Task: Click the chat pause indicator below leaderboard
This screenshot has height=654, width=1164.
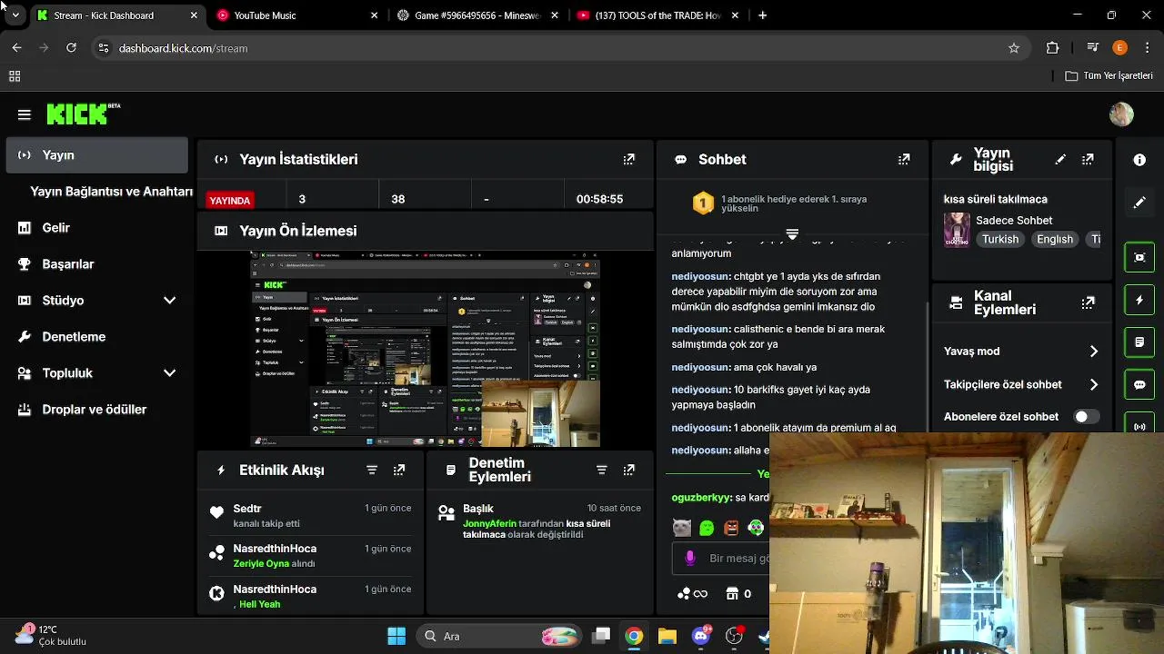Action: click(x=792, y=234)
